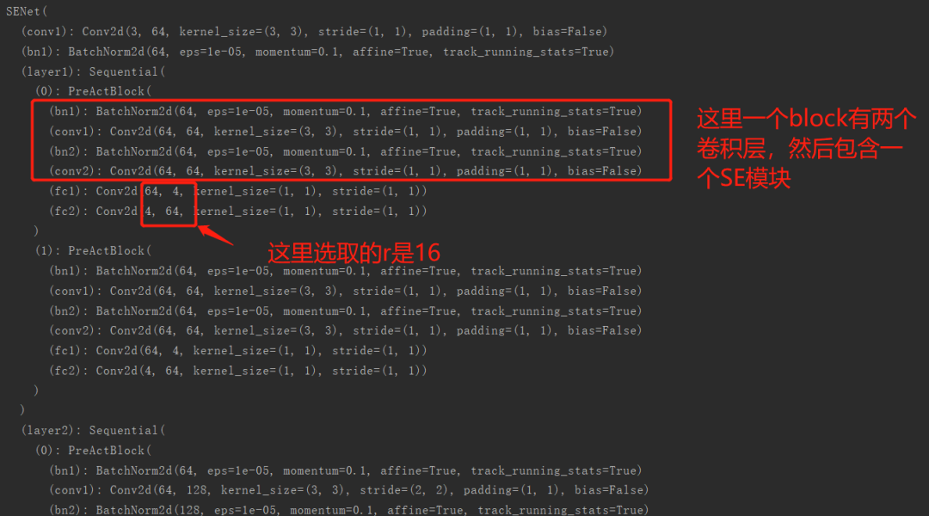Click the red annotation text 这里选取的r是16
Viewport: 929px width, 516px height.
point(354,253)
